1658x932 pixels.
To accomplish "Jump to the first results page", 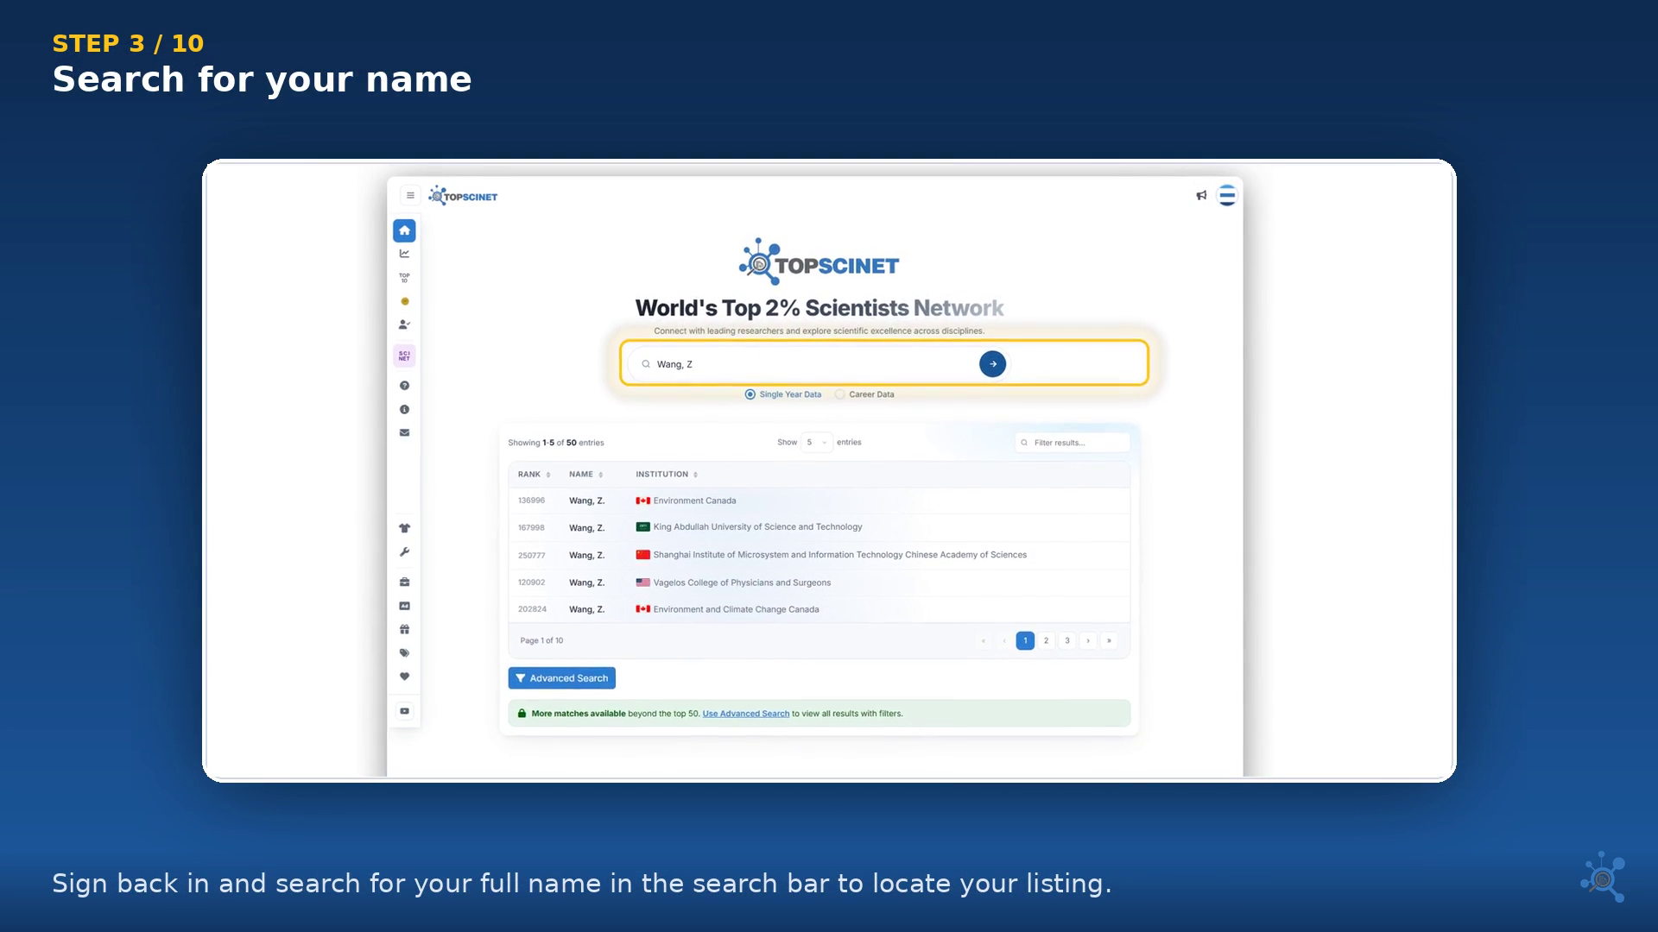I will click(x=984, y=640).
